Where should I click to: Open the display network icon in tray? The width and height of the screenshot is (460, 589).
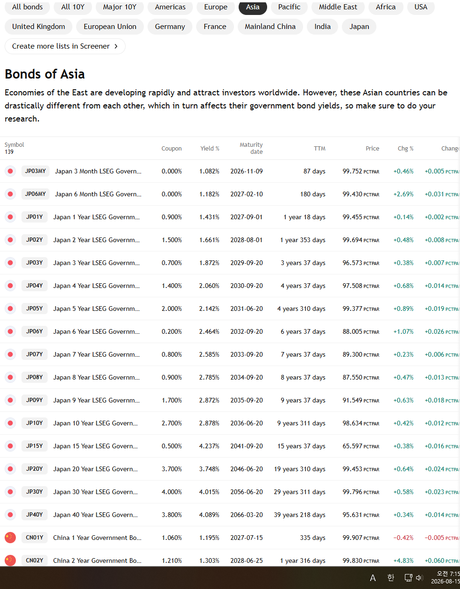tap(408, 578)
